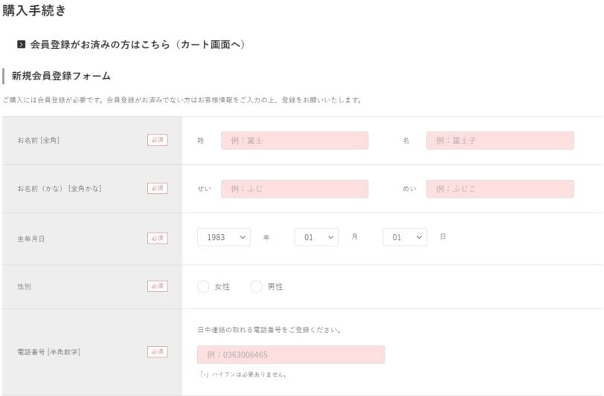Open the 会員登録がお済みの方はこちら(カート画面へ) link
Viewport: 604px width, 396px height.
point(137,45)
